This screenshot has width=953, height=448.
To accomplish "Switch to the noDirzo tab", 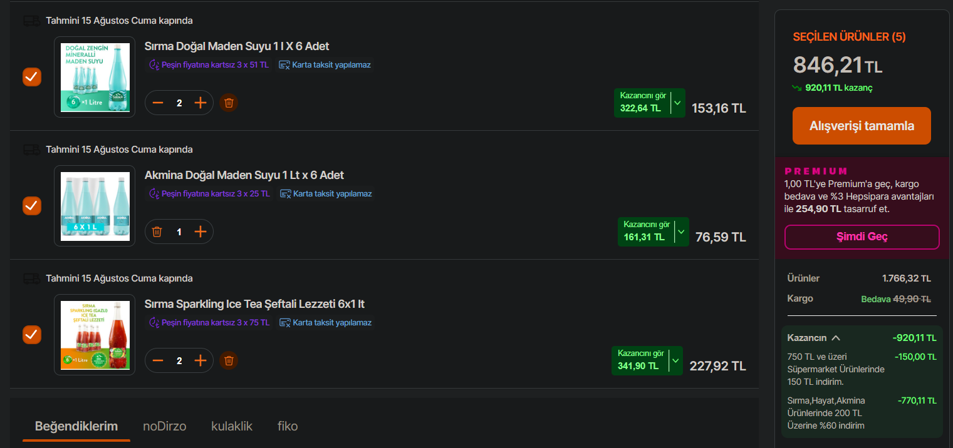I will tap(164, 426).
